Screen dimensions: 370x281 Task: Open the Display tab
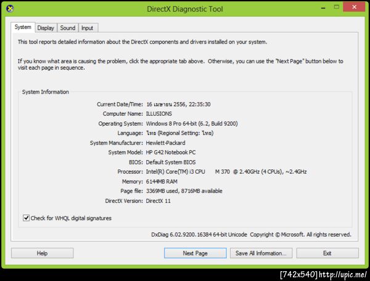(46, 28)
